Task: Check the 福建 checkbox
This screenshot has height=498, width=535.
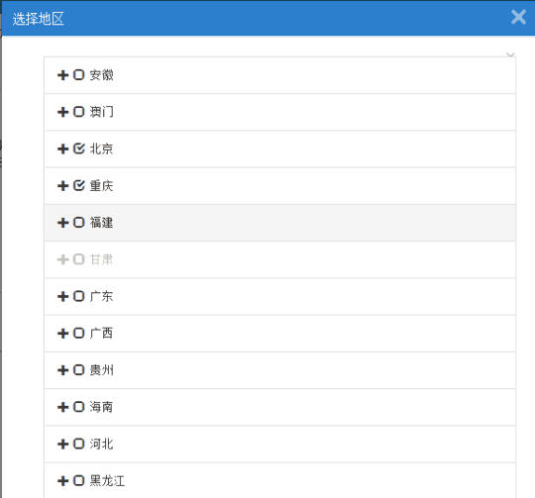Action: tap(79, 223)
